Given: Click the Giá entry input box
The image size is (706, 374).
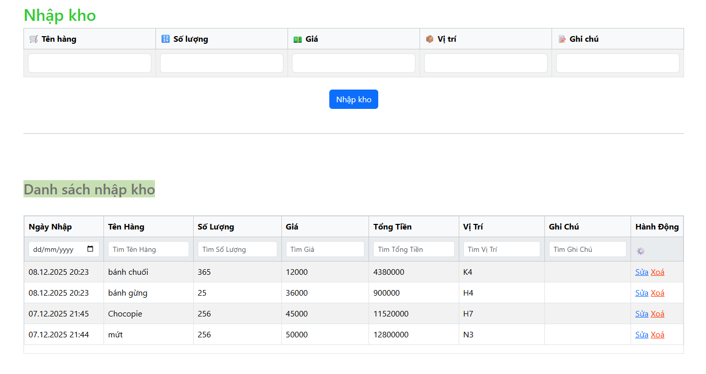Looking at the screenshot, I should click(x=354, y=64).
